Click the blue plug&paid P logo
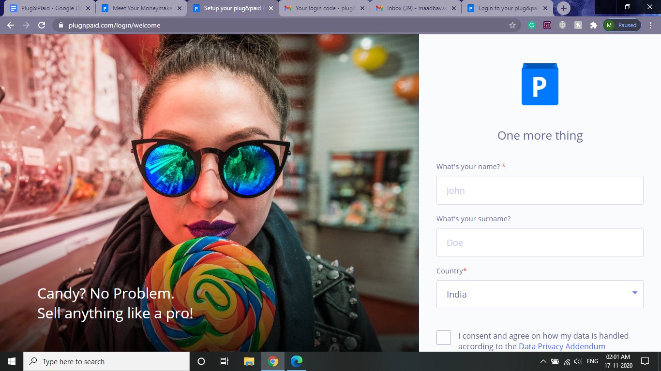 click(x=540, y=84)
